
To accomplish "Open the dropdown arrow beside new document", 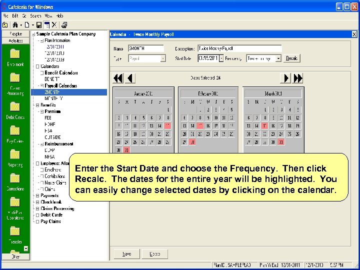I will coord(33,25).
